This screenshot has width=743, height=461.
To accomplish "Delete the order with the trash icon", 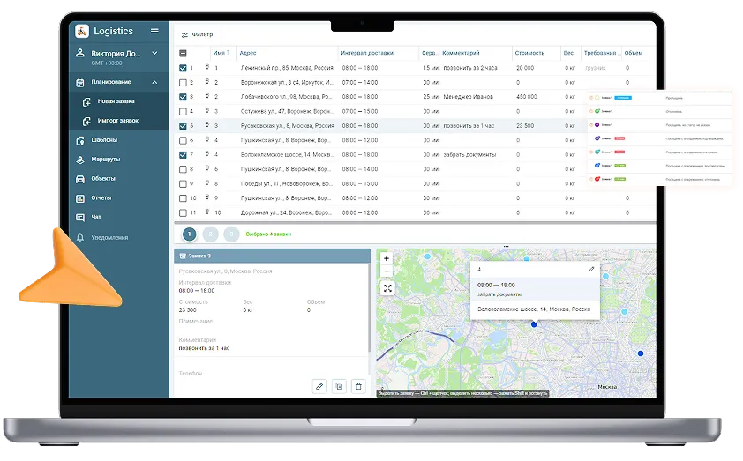I will (x=358, y=386).
